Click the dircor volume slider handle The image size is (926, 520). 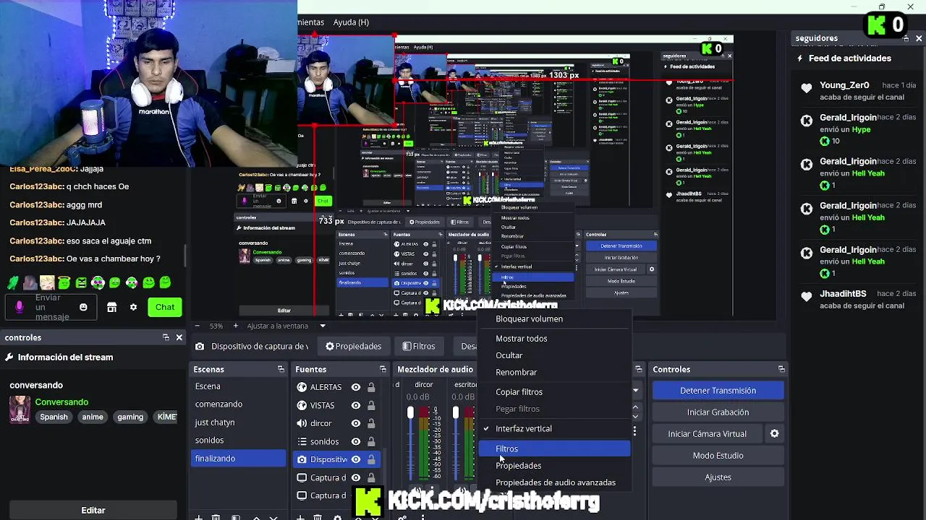(x=411, y=412)
